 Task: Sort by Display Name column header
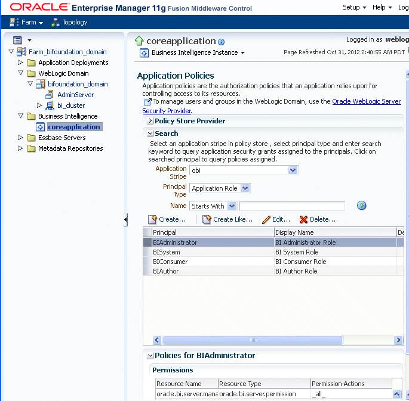pos(336,232)
